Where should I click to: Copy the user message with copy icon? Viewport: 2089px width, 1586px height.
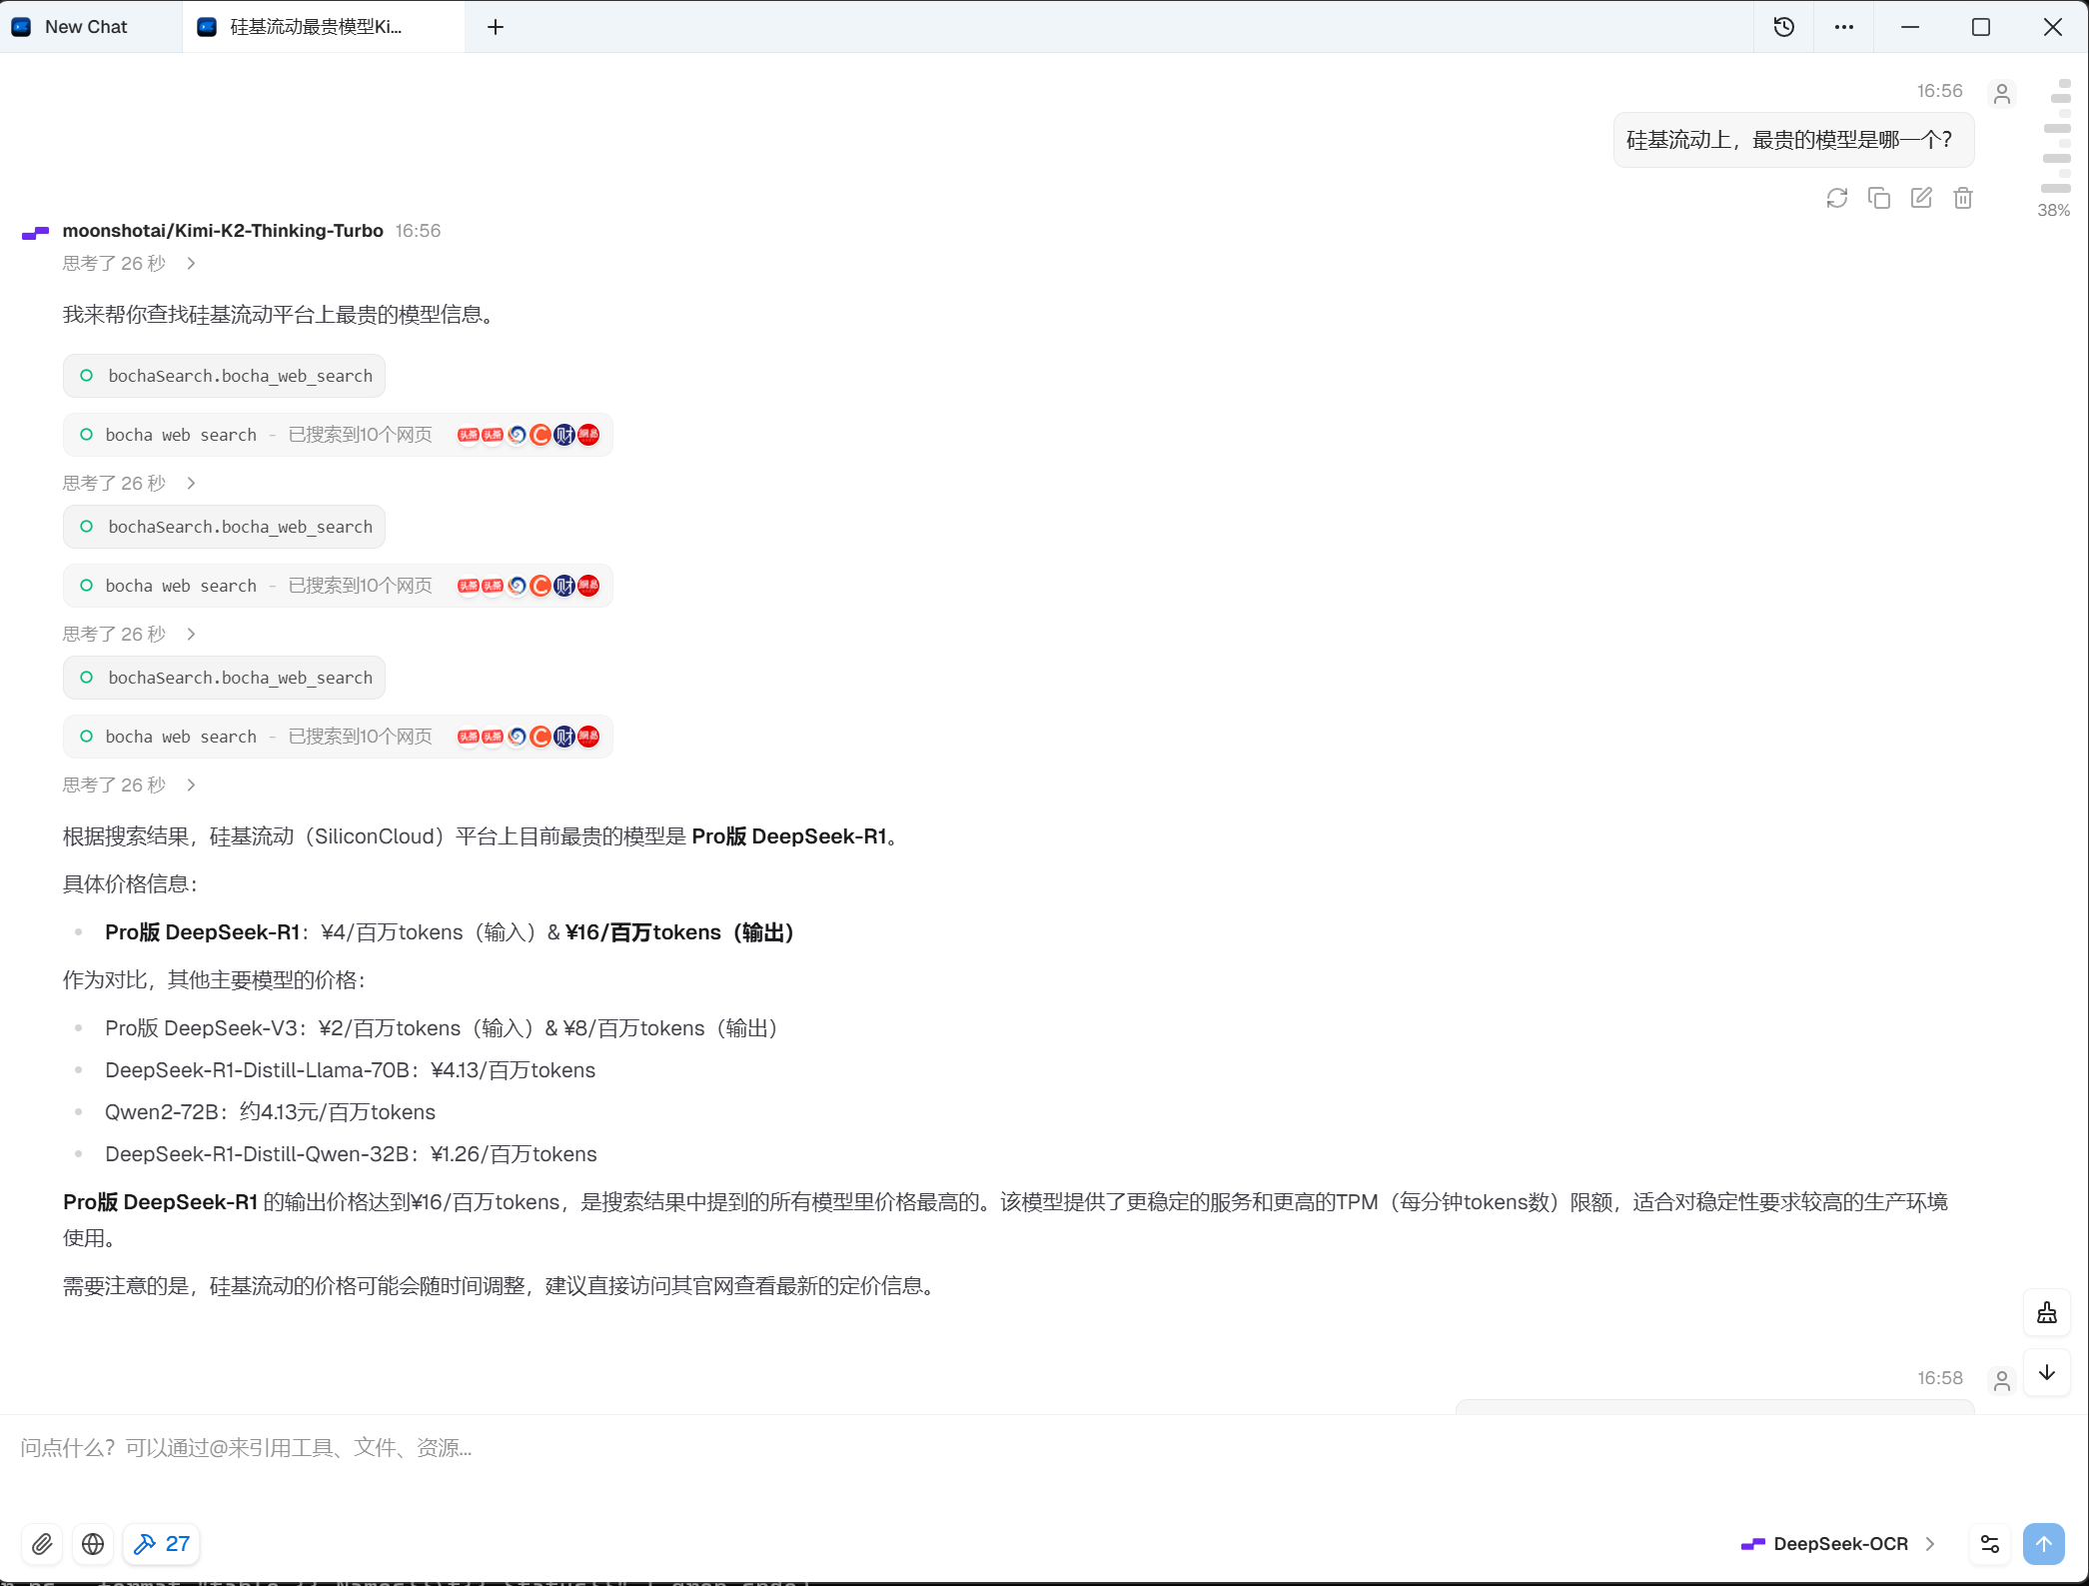pyautogui.click(x=1878, y=198)
